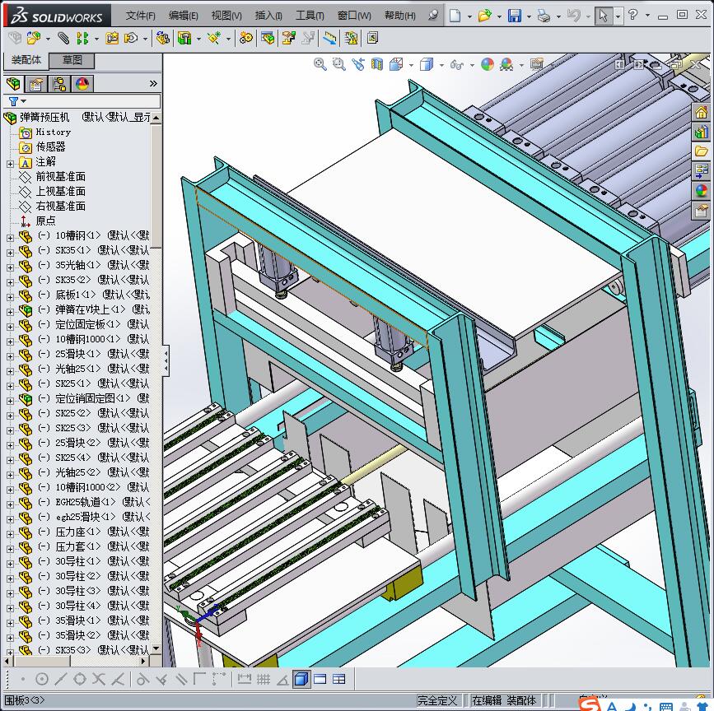The width and height of the screenshot is (714, 711).
Task: Click the Save icon in top toolbar
Action: (515, 16)
